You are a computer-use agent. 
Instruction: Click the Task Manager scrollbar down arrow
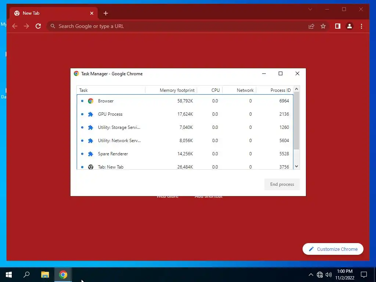point(297,166)
